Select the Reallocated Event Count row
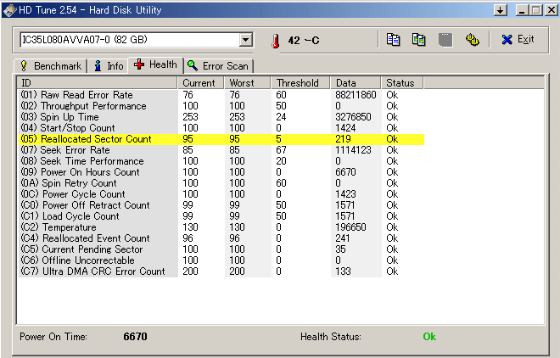The height and width of the screenshot is (358, 560). 221,238
